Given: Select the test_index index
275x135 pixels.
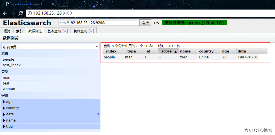Looking at the screenshot, I should (51, 65).
